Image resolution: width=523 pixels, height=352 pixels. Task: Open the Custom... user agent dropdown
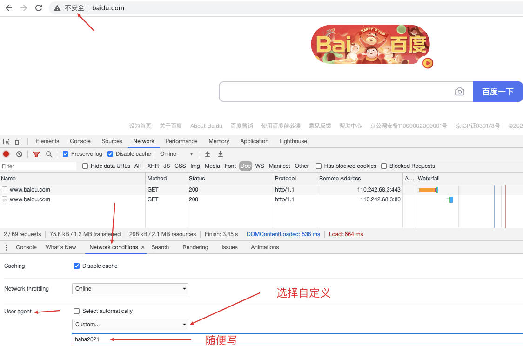(130, 325)
